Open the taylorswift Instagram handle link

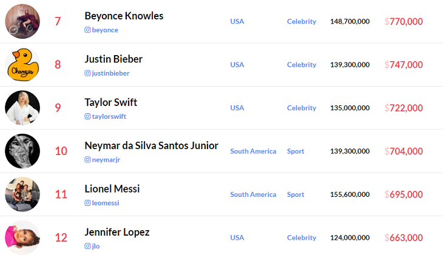tap(109, 116)
